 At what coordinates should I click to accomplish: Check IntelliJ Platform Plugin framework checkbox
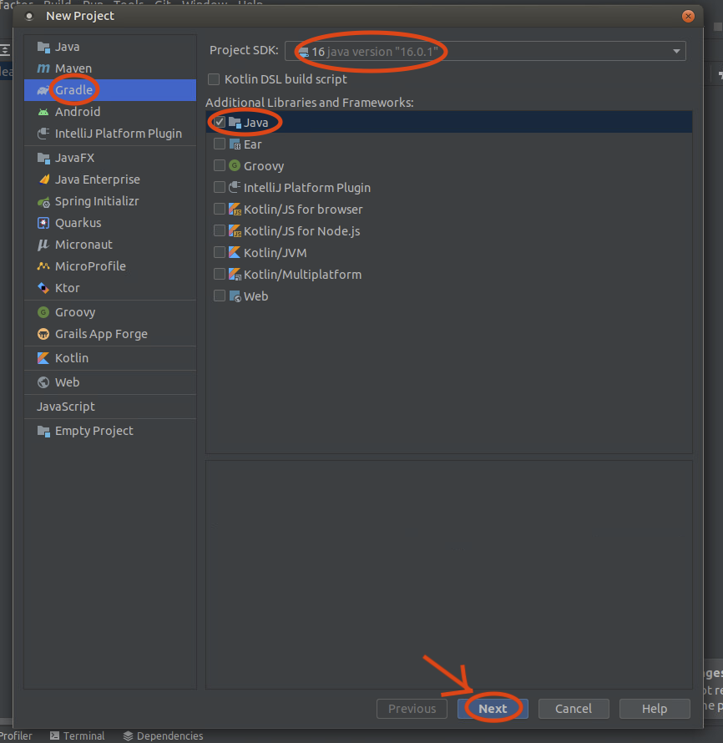pyautogui.click(x=220, y=187)
